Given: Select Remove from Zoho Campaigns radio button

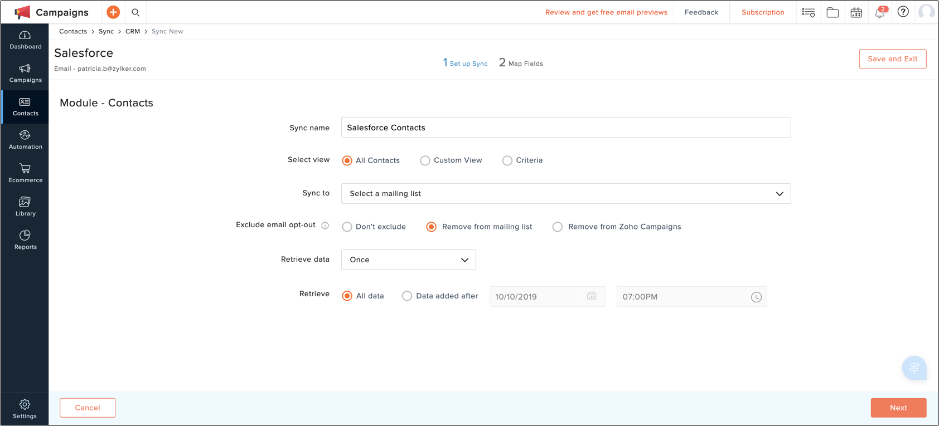Looking at the screenshot, I should point(557,227).
